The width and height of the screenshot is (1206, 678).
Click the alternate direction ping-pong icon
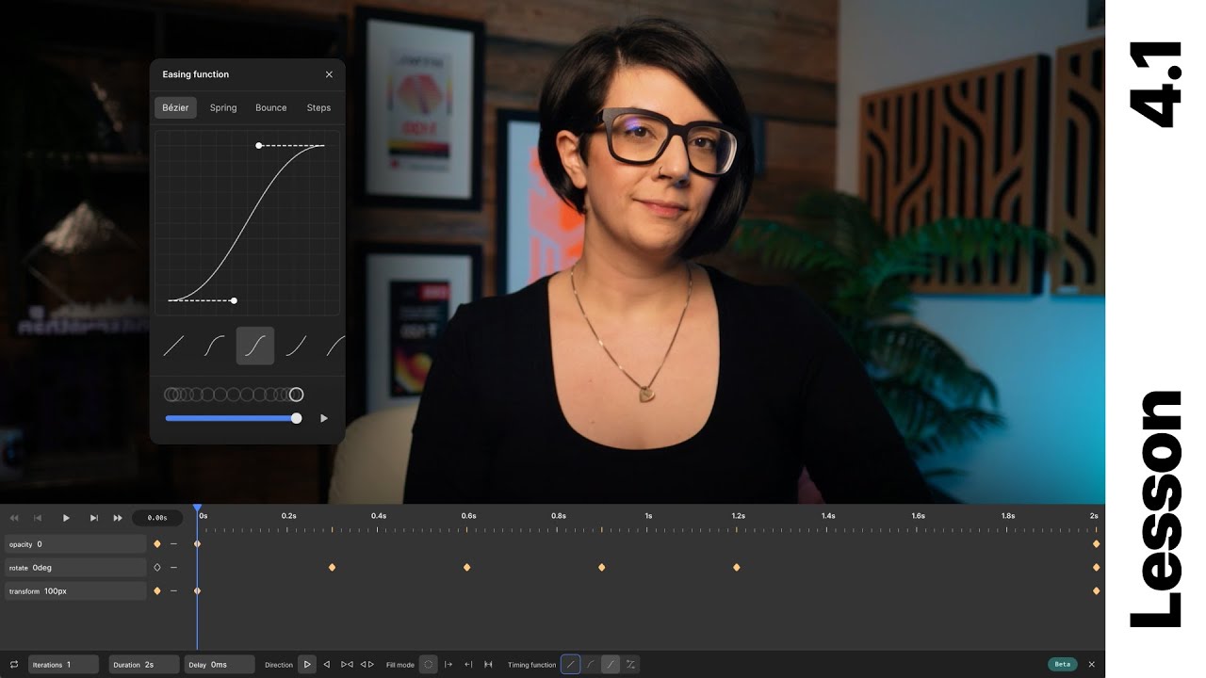(349, 664)
